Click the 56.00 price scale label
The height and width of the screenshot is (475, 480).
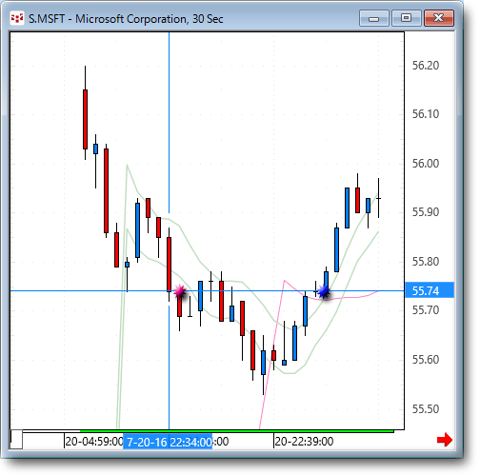pos(426,164)
